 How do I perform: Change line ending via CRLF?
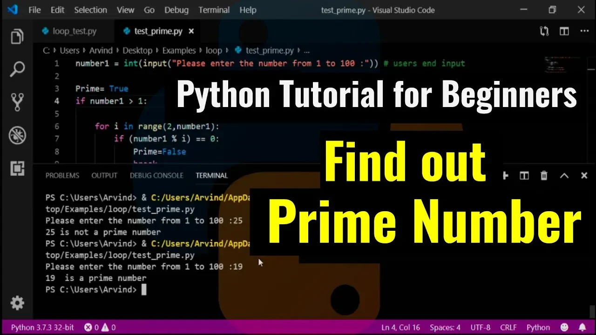pyautogui.click(x=508, y=327)
